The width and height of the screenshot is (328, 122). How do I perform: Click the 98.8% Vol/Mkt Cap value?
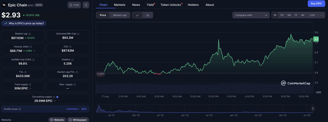click(x=23, y=63)
